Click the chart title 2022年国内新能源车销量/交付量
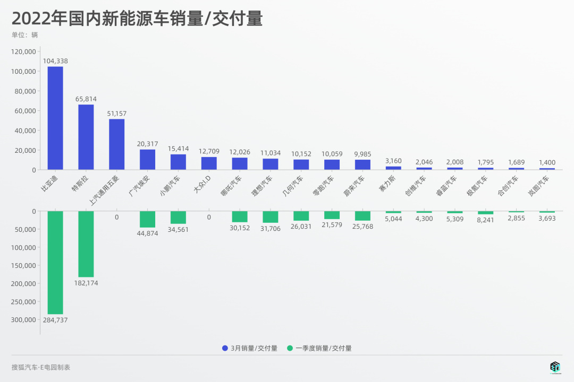This screenshot has height=382, width=574. [137, 19]
